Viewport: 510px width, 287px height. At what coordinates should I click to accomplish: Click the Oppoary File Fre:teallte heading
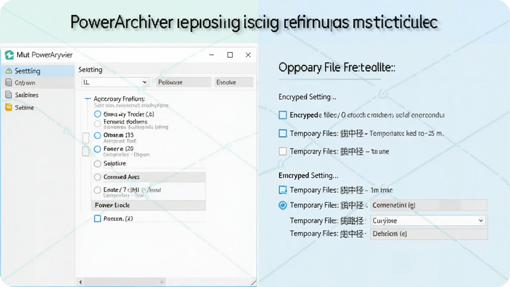tap(337, 68)
